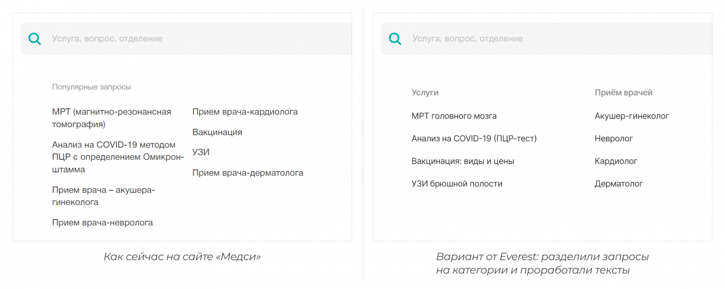Select МРТ головного мозга service
The width and height of the screenshot is (725, 289).
pyautogui.click(x=454, y=116)
